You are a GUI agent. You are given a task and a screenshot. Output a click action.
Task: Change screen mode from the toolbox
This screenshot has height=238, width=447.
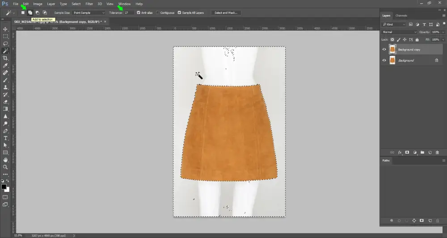click(x=5, y=205)
